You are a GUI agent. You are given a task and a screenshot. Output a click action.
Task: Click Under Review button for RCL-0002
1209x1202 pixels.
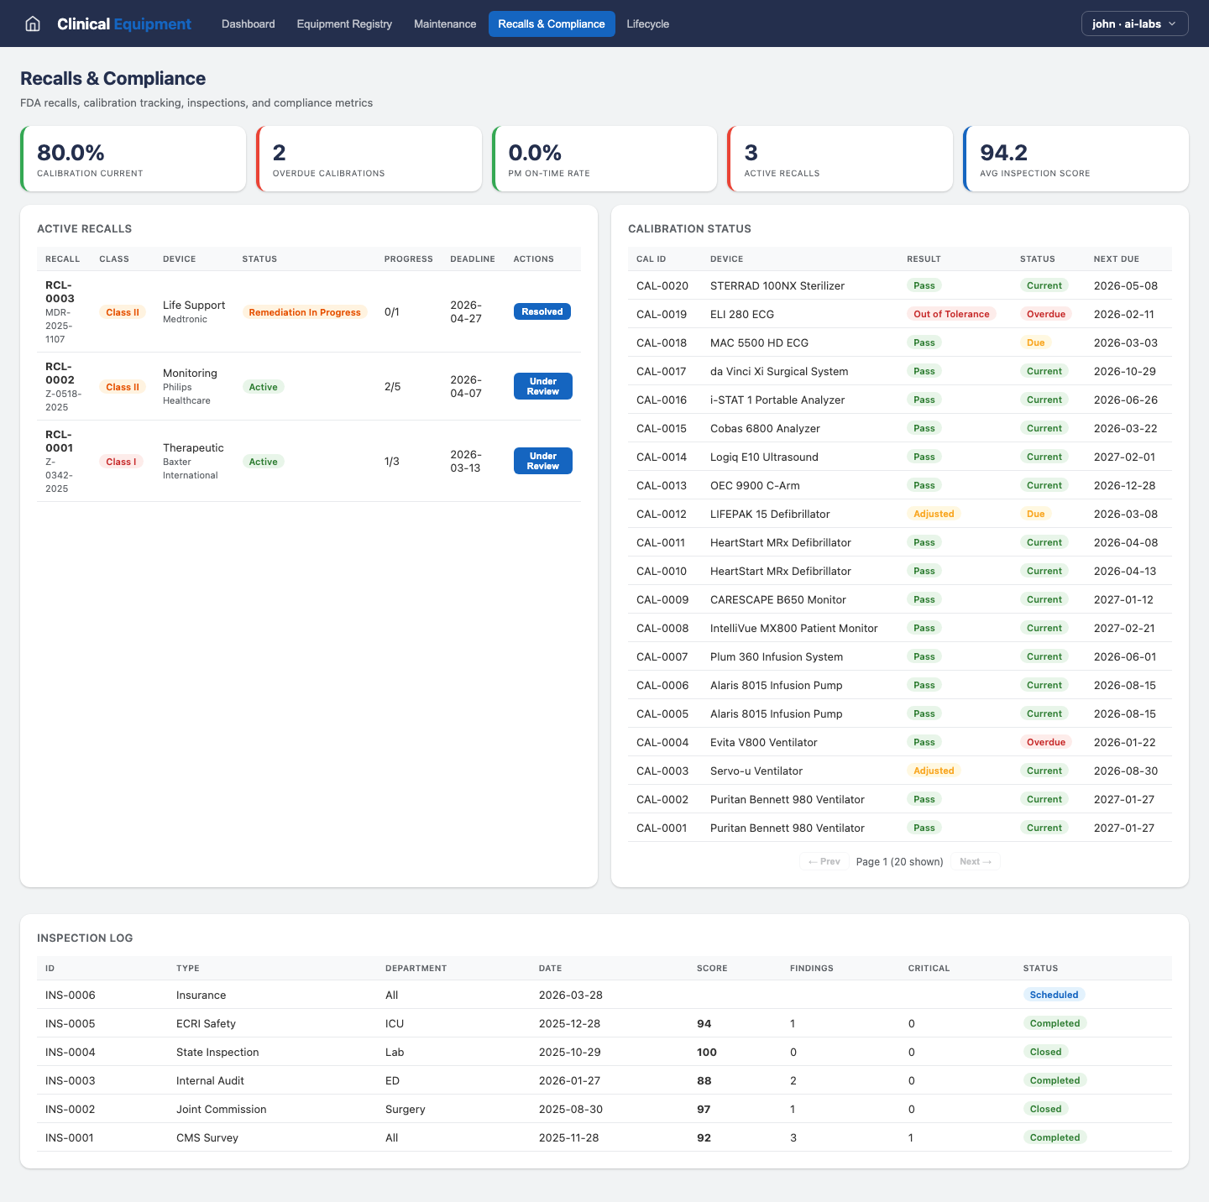click(x=542, y=386)
